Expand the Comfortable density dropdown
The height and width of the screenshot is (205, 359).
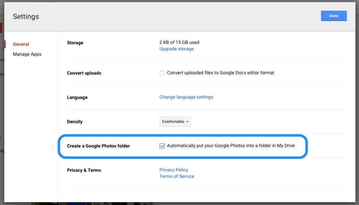point(175,121)
